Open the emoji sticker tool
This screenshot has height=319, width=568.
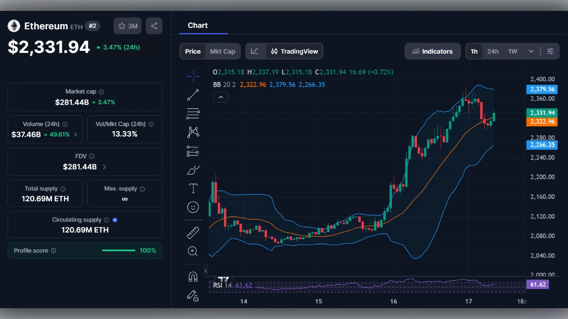point(193,207)
